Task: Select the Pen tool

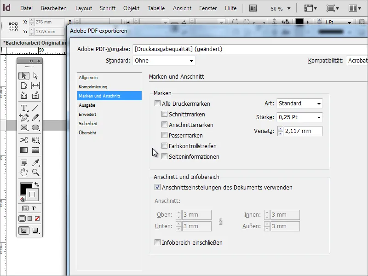Action: pyautogui.click(x=24, y=117)
